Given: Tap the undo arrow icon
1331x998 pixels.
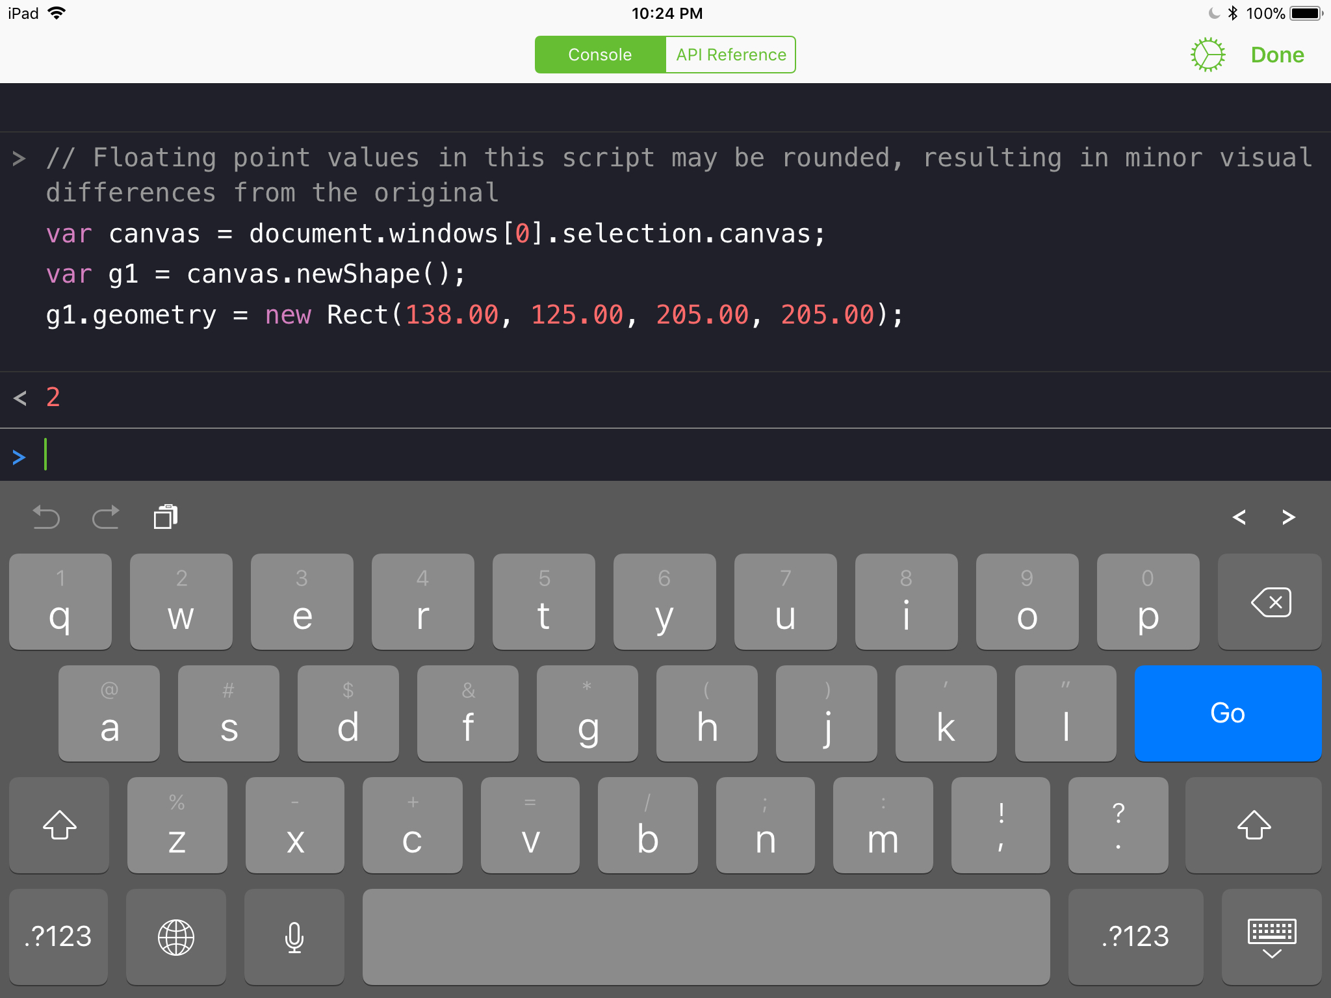Looking at the screenshot, I should [x=46, y=517].
